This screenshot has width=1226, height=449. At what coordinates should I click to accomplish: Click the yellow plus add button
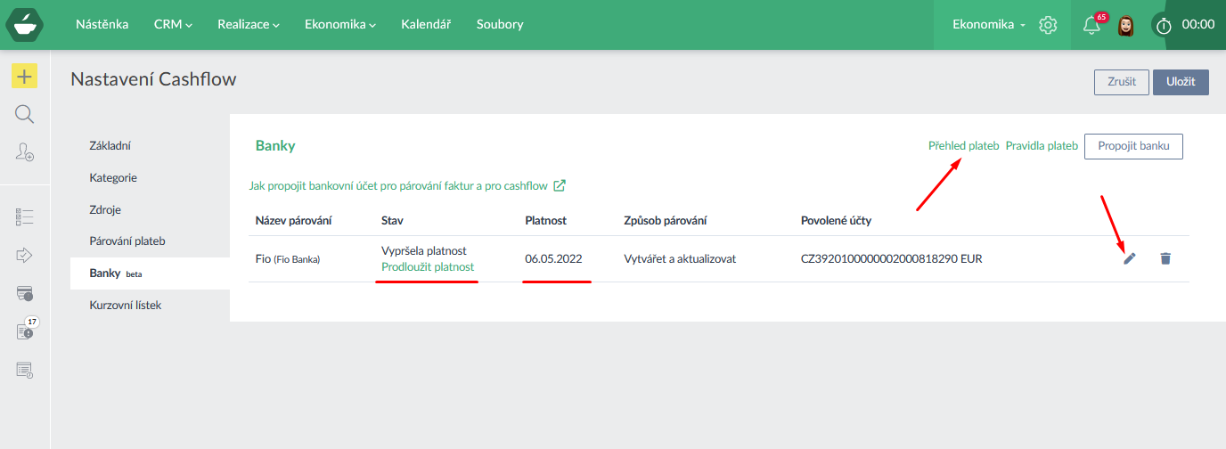(24, 77)
